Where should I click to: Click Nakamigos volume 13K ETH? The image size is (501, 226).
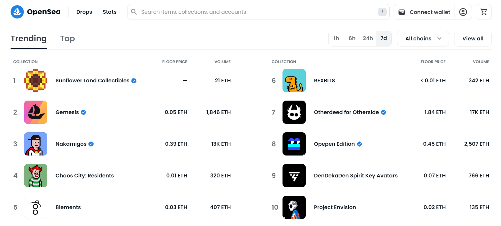tap(221, 144)
